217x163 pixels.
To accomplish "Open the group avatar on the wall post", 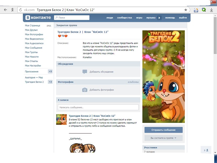I will pyautogui.click(x=62, y=119).
